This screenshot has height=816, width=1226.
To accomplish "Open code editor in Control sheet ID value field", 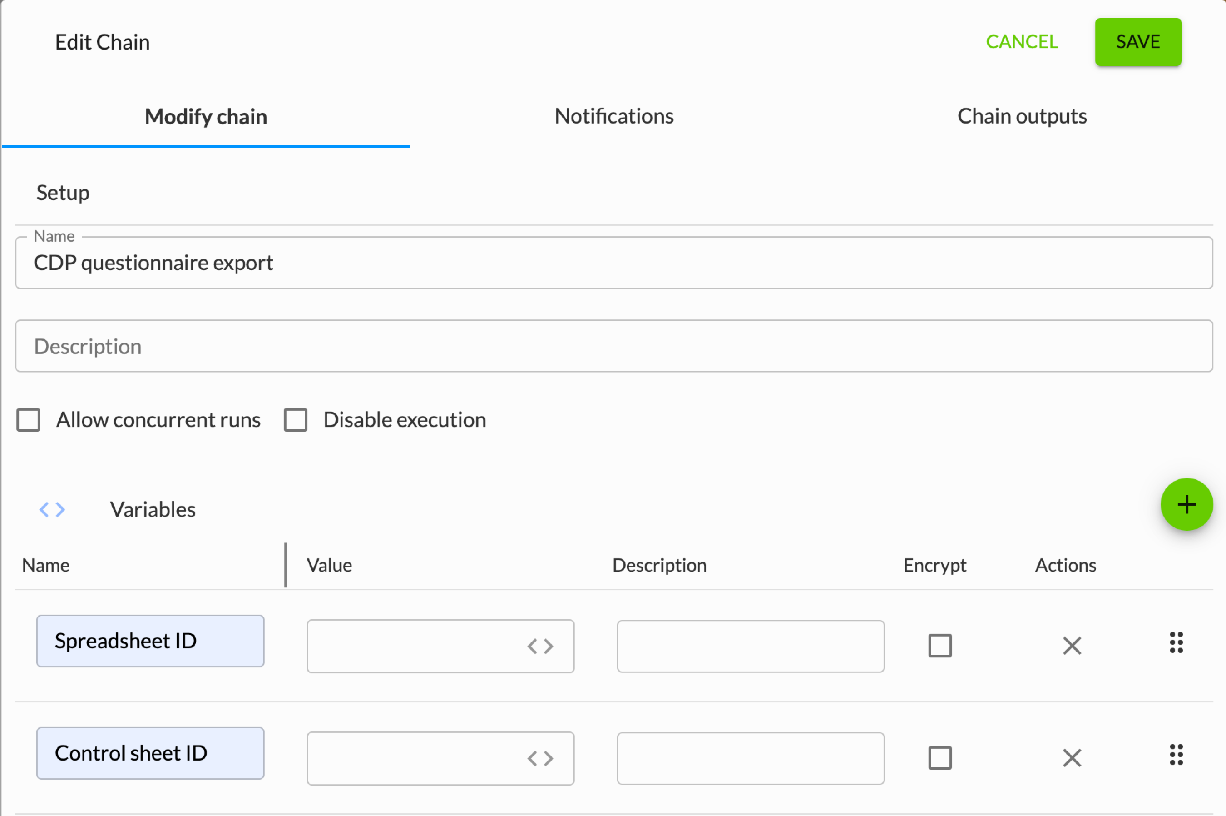I will click(x=540, y=758).
